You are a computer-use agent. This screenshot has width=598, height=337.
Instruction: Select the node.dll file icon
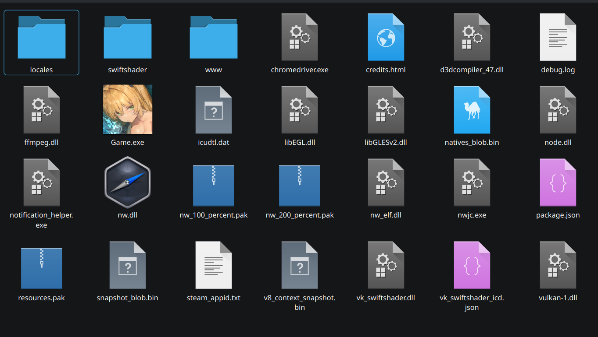click(558, 110)
